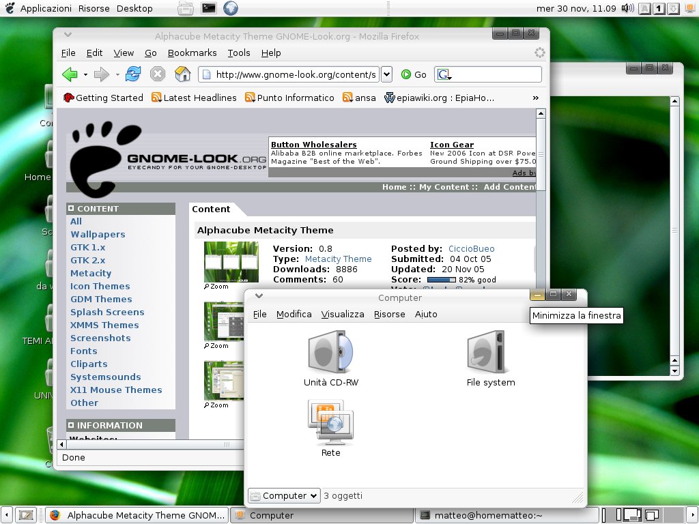The width and height of the screenshot is (699, 524).
Task: Click the background window's scrollbar down arrow
Action: pos(674,370)
